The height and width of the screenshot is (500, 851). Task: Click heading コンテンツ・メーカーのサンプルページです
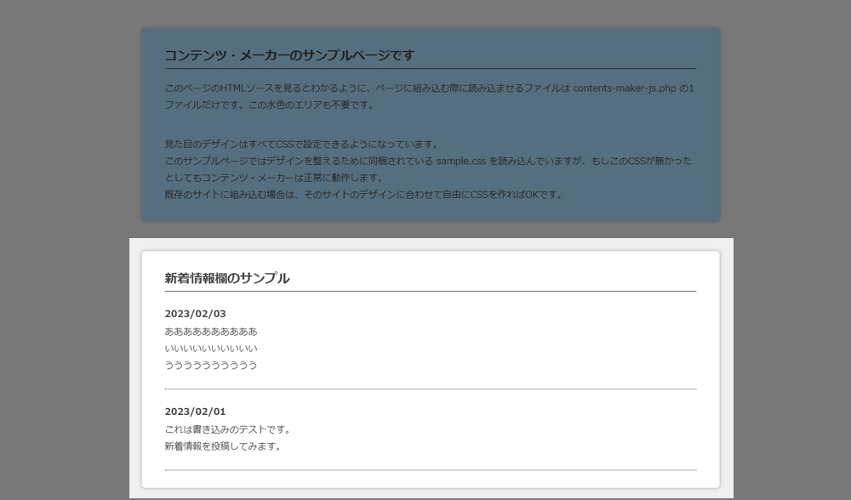(289, 55)
